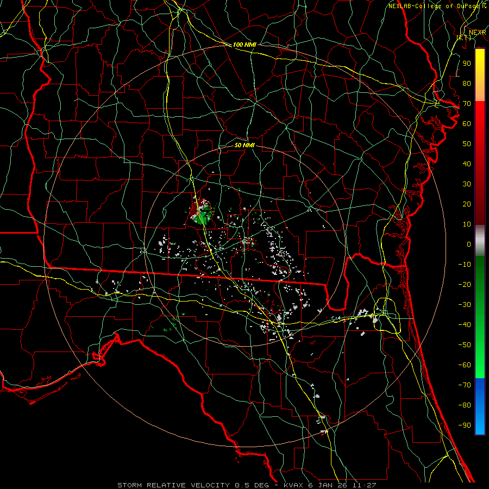Click the NEXLAB-College of DuPage credit text

(x=437, y=6)
